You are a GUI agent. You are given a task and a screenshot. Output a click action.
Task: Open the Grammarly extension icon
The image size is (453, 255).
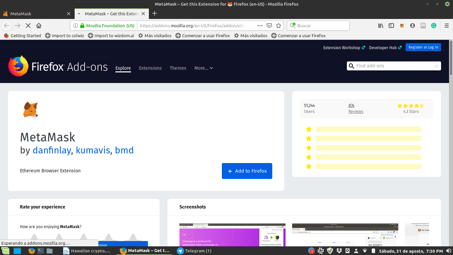click(x=434, y=26)
